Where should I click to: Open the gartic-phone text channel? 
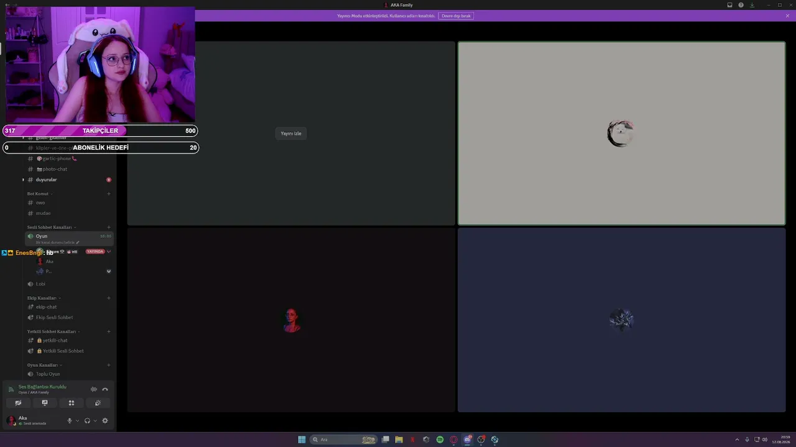[57, 158]
